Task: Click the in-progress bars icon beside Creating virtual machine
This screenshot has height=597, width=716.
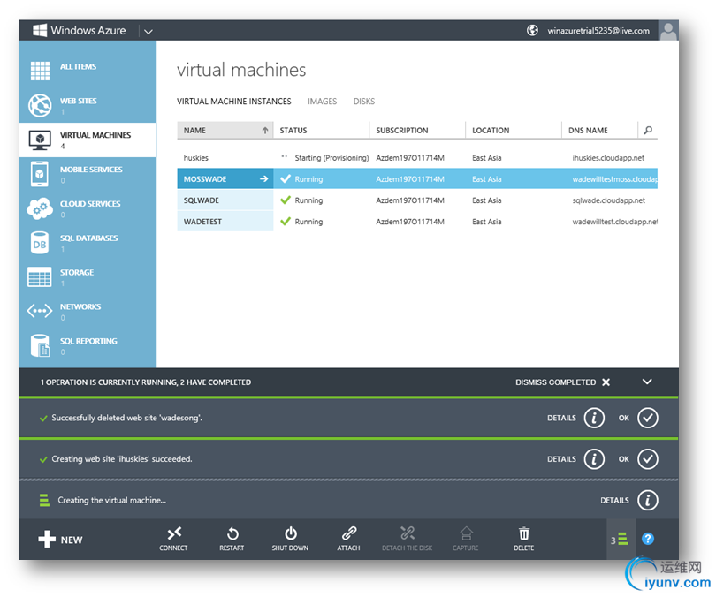Action: tap(44, 501)
